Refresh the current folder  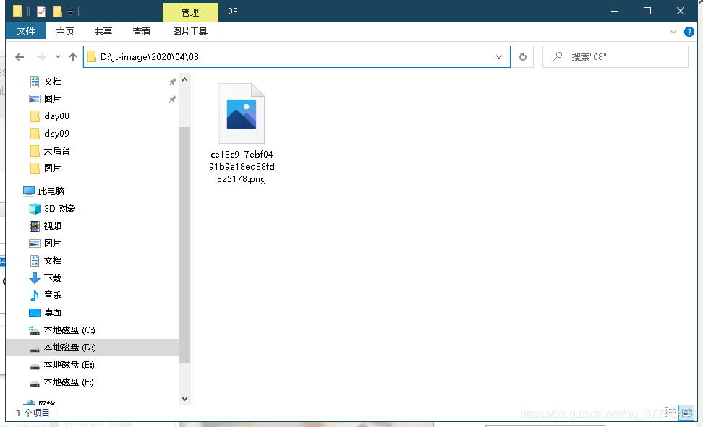pyautogui.click(x=523, y=57)
